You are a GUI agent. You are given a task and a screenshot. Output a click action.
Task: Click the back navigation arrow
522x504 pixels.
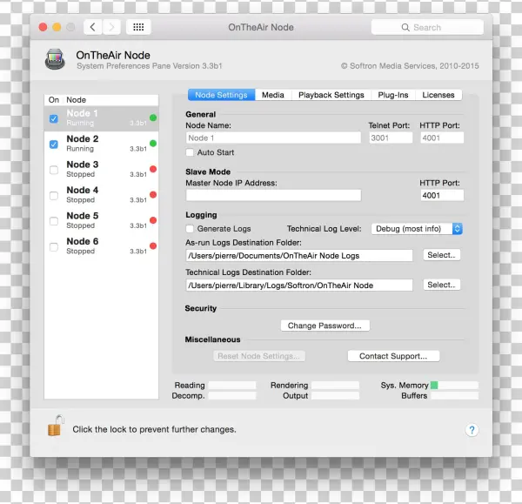click(92, 27)
